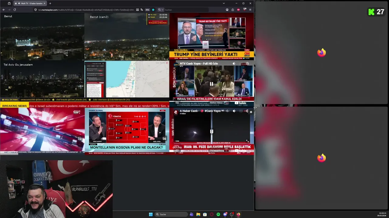Open the Firefox hamburger menu
The height and width of the screenshot is (218, 389).
250,10
